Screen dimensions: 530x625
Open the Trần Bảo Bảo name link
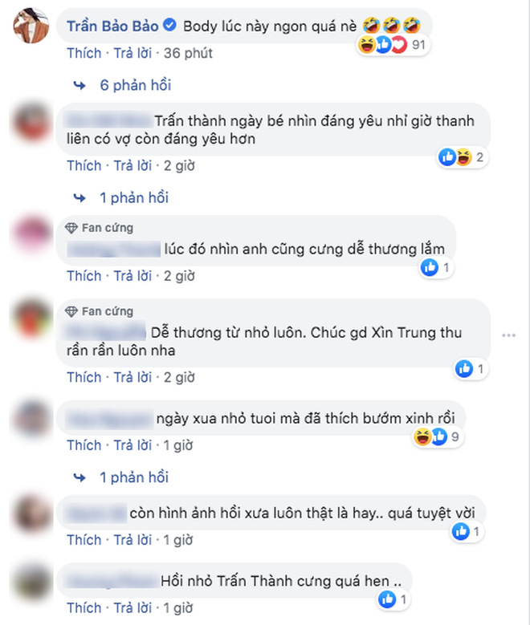point(112,26)
